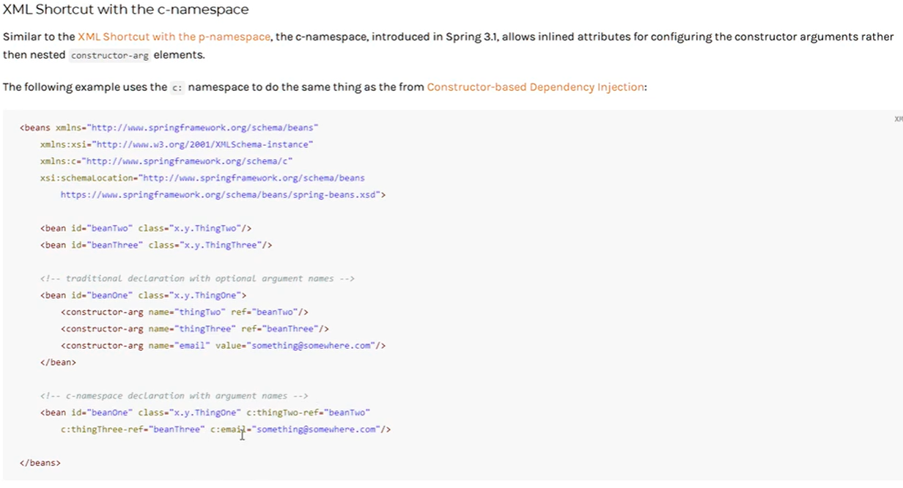Click the closing '</beans>' tag line
Screen dimensions: 903x488
click(x=40, y=463)
